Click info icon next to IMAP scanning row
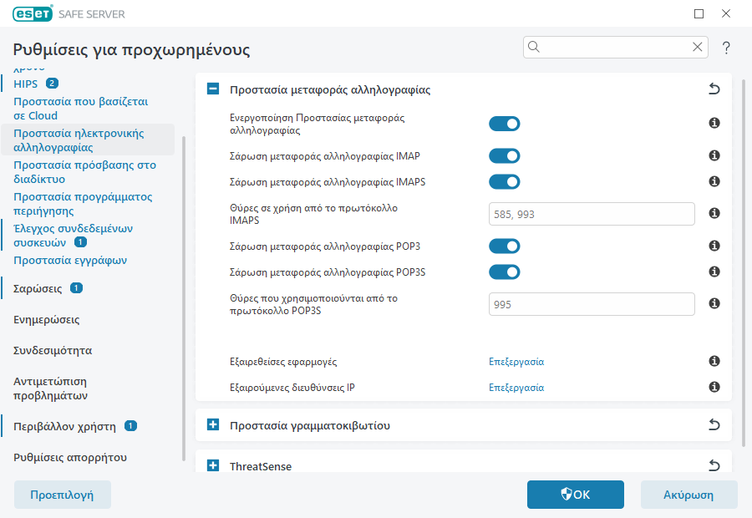This screenshot has width=752, height=518. 714,156
